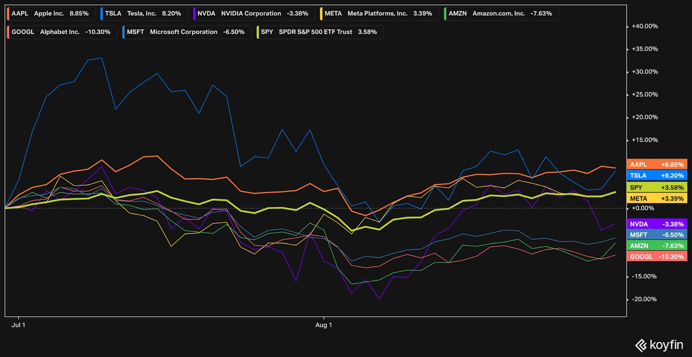
Task: Click the -15.00% axis label
Action: pyautogui.click(x=644, y=276)
